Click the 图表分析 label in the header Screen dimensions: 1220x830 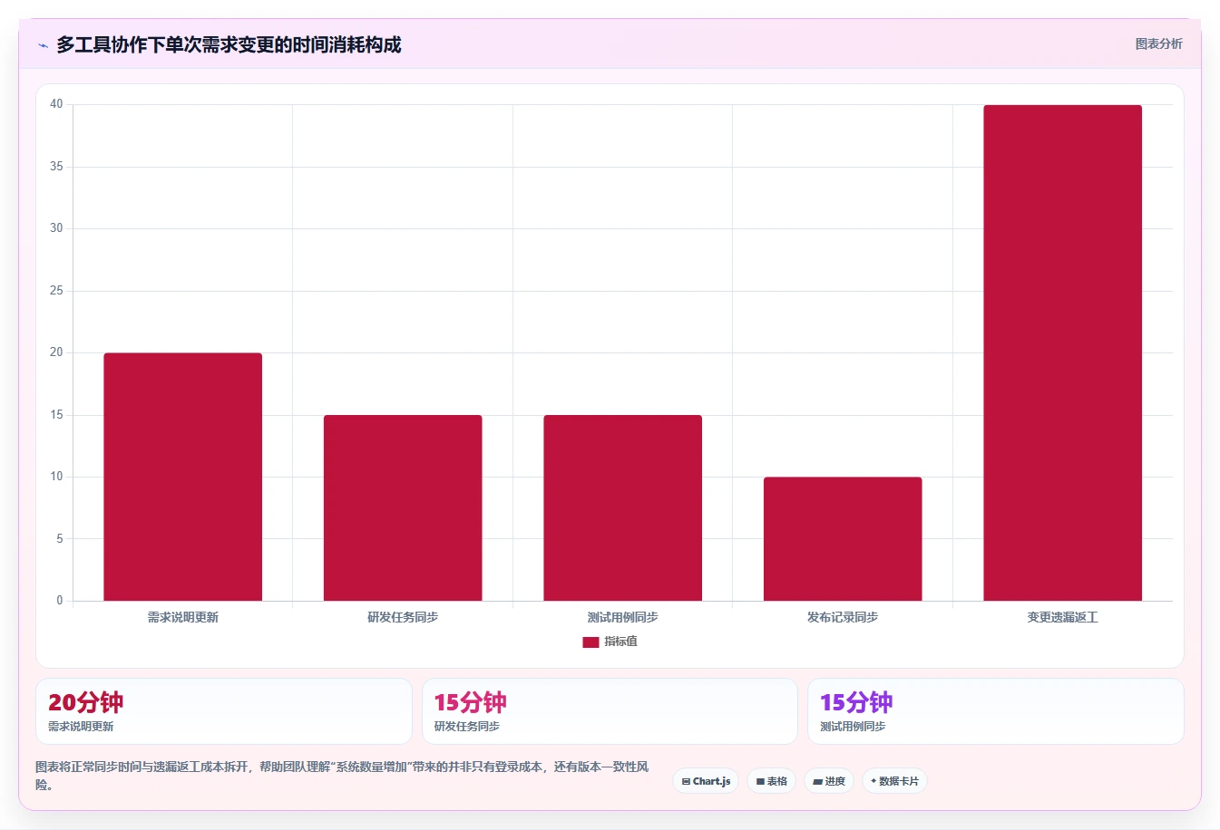pos(1158,43)
